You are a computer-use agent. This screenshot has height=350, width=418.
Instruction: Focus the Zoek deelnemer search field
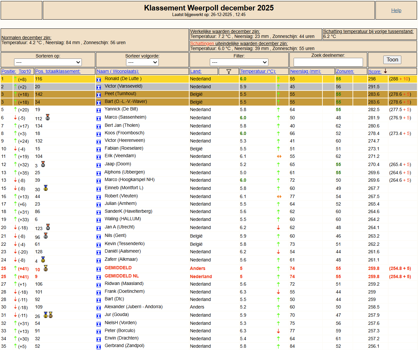coord(328,62)
